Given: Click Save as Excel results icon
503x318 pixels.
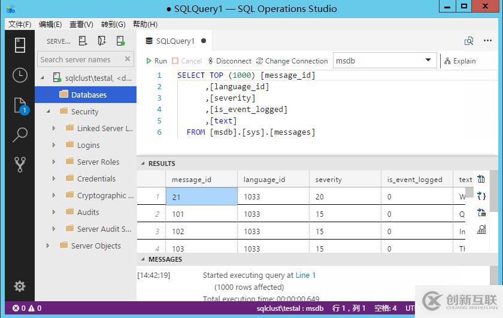Looking at the screenshot, I should 481,213.
